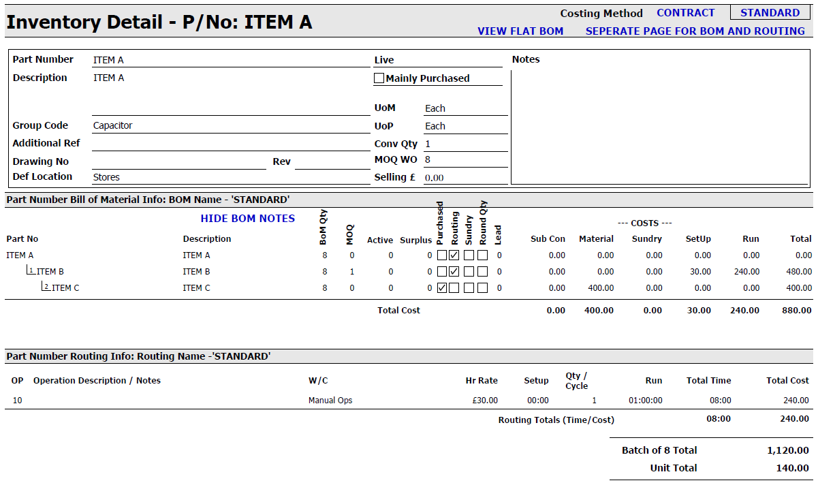
Task: Select routing operation 10 Manual Ops row
Action: [x=330, y=401]
